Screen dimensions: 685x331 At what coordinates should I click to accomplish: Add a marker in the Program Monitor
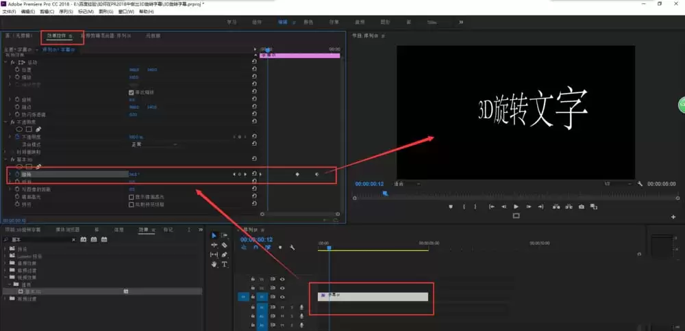click(451, 207)
